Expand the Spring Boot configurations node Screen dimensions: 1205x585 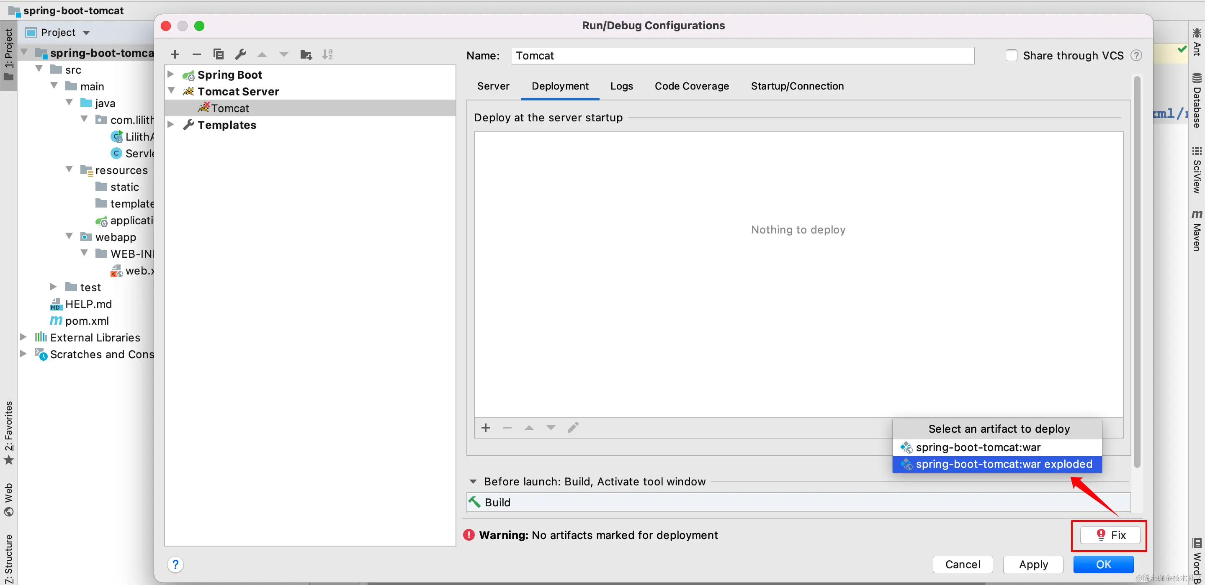coord(171,75)
